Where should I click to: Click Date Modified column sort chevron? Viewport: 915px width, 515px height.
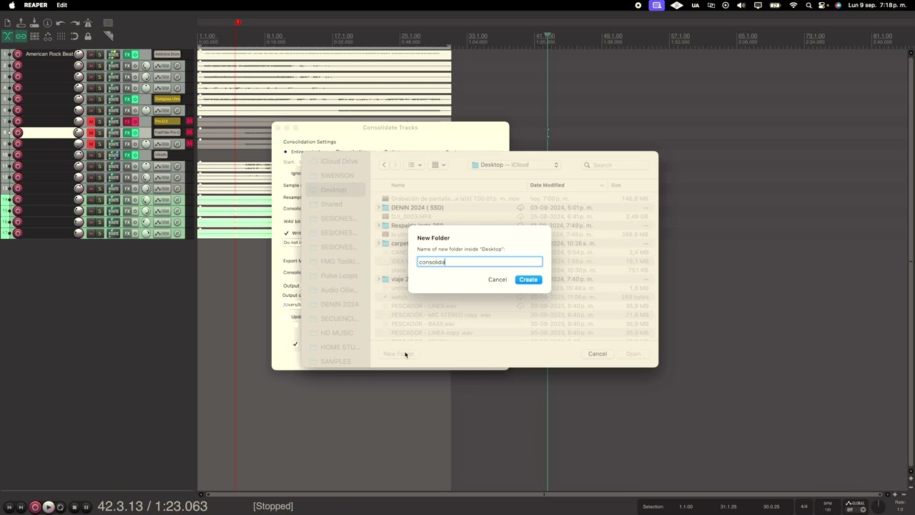(602, 185)
